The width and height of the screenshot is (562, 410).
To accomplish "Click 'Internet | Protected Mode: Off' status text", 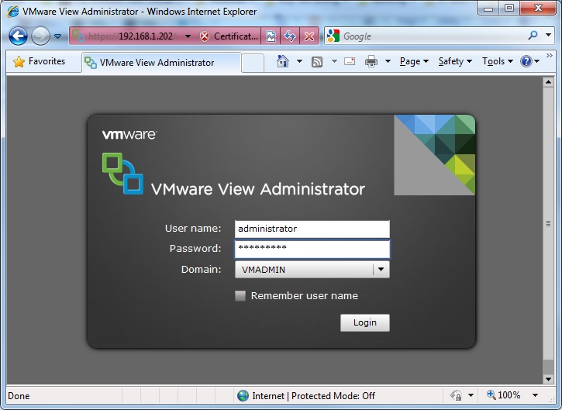I will [314, 396].
